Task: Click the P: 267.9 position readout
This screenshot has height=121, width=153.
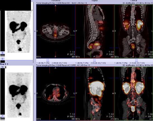Action: (71, 54)
